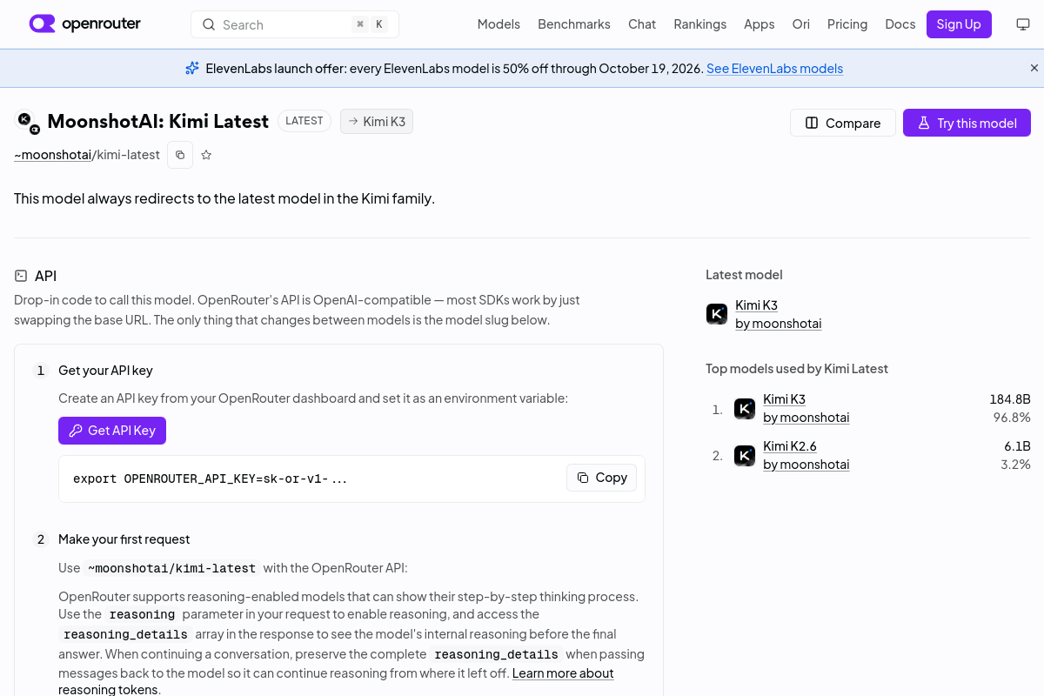
Task: Click the Kimi K3 logo in top models list
Action: pos(745,409)
